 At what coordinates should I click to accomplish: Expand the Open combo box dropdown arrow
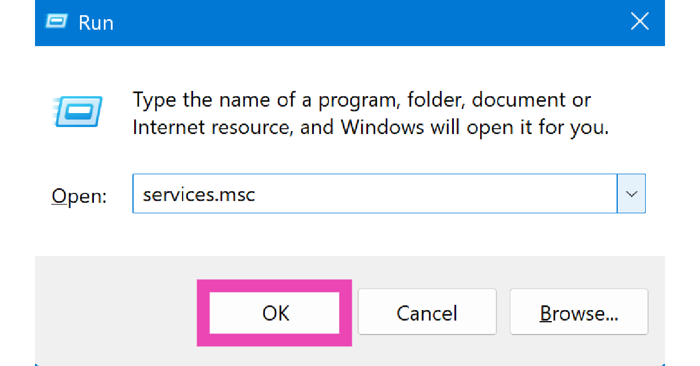(631, 193)
